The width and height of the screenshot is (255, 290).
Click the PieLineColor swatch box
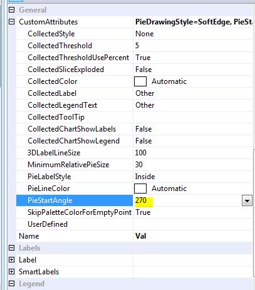click(x=140, y=189)
